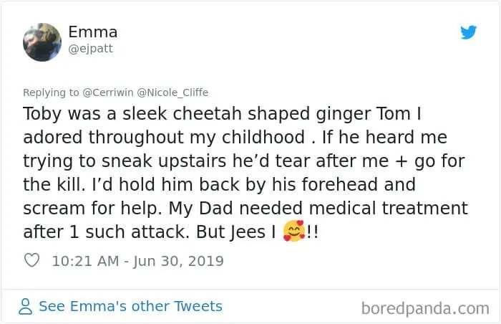Click the boredpanda.com watermark
The height and width of the screenshot is (324, 501).
pos(424,309)
